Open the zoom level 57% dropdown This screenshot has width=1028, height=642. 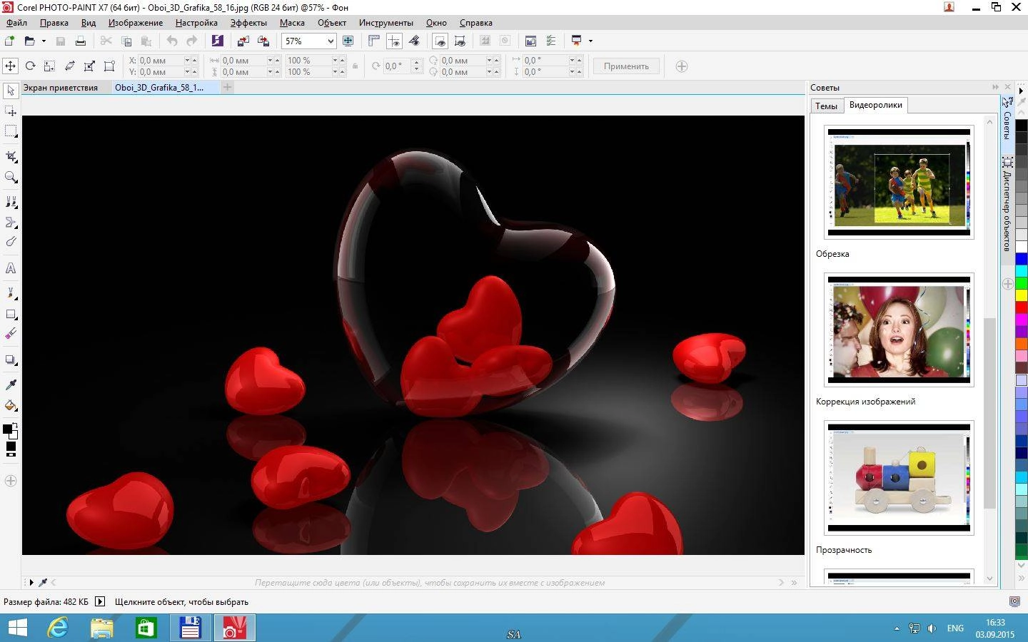(x=331, y=41)
